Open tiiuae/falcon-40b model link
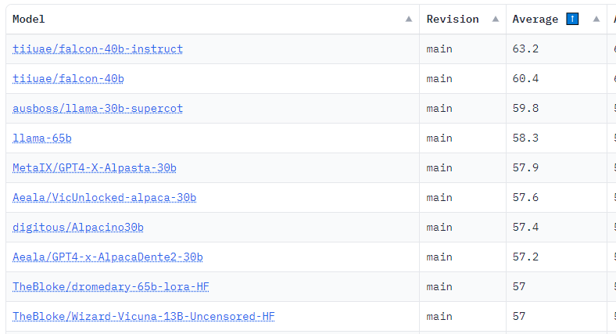This screenshot has height=334, width=616. coord(68,79)
